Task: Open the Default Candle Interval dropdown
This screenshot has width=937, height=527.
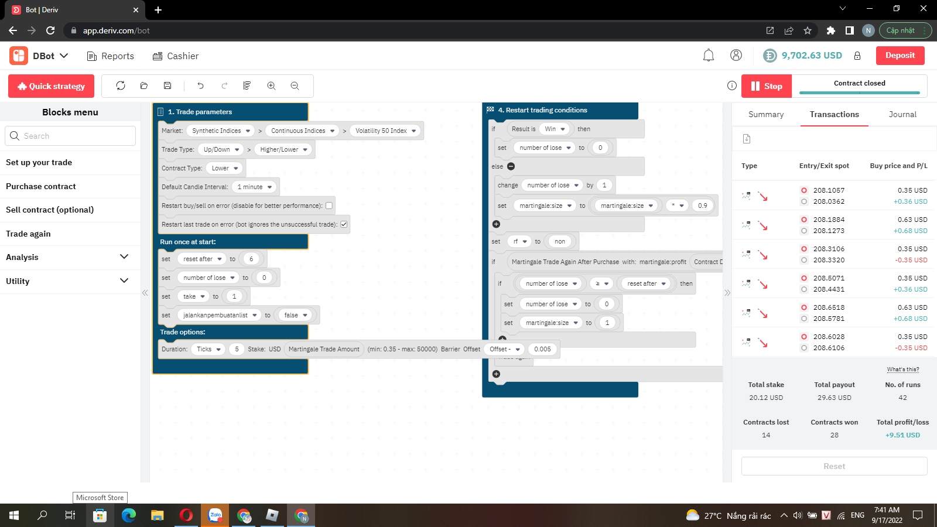Action: tap(254, 187)
